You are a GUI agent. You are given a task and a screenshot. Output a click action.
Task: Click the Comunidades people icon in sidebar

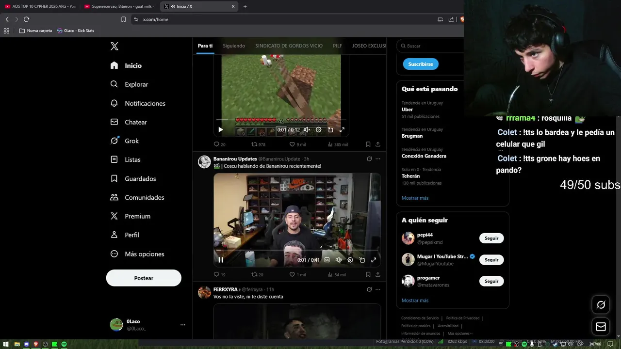(114, 197)
